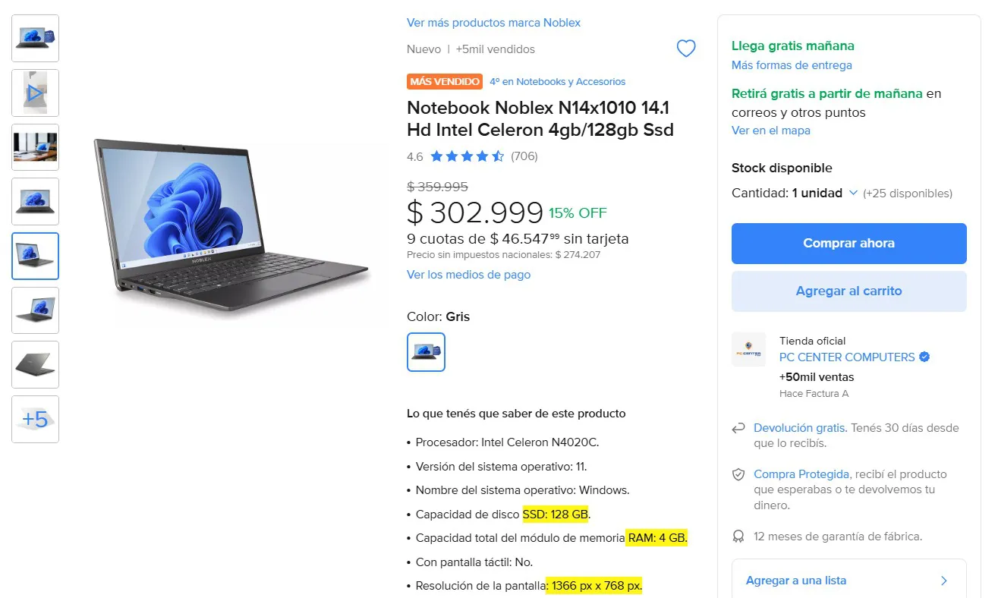Select the Gris color swatch
Viewport: 998px width, 598px height.
pyautogui.click(x=426, y=352)
